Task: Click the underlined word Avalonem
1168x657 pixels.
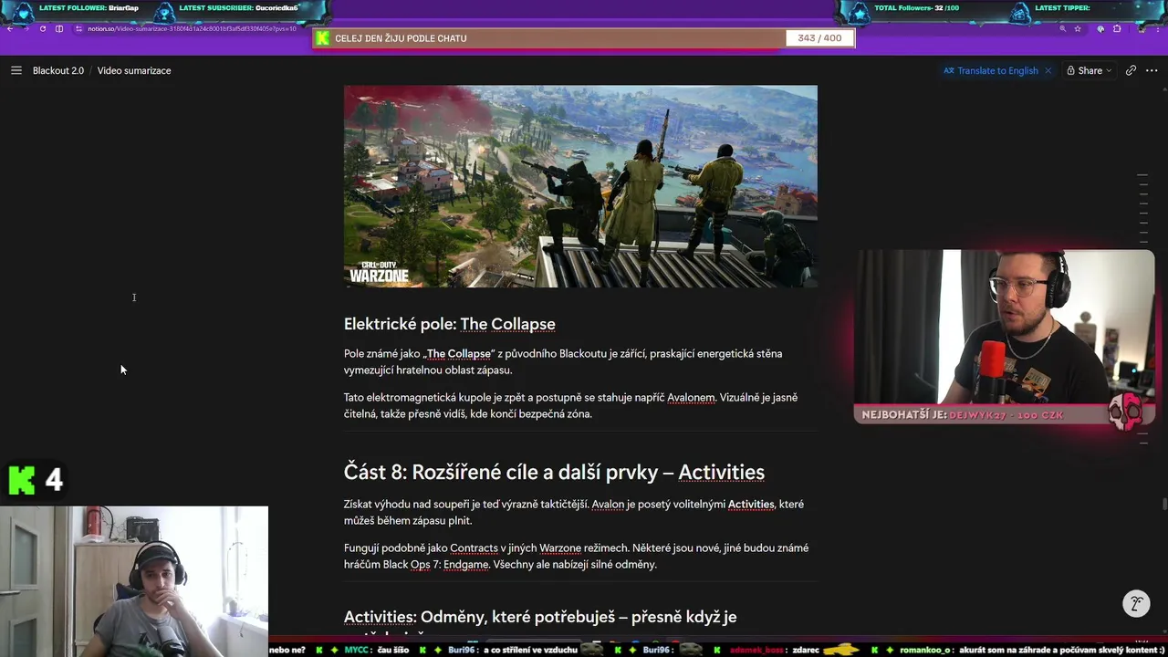Action: [691, 398]
